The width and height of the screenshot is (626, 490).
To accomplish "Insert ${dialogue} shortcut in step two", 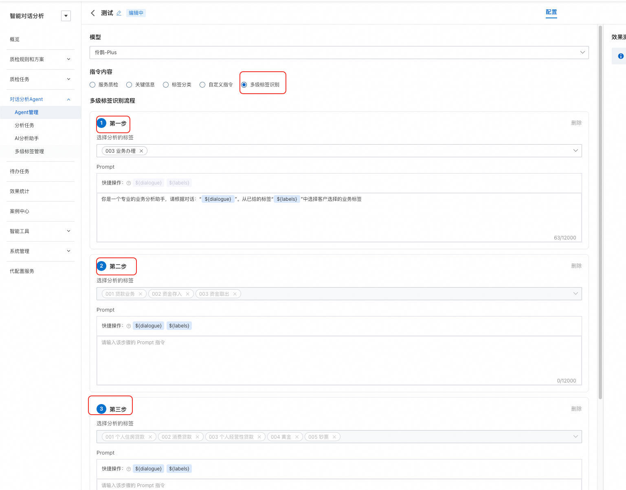I will 149,326.
